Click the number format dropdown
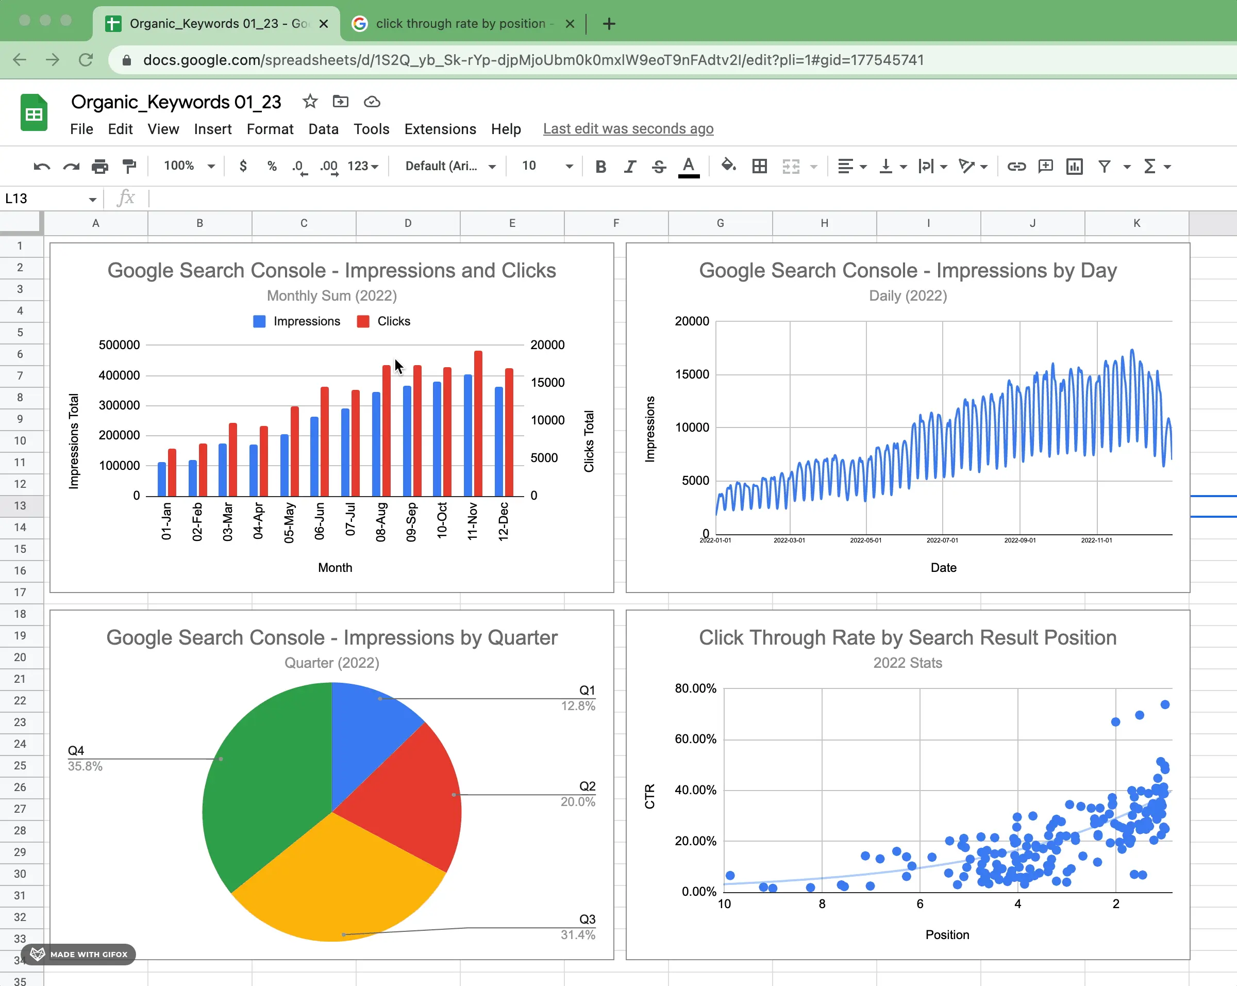 (x=364, y=166)
